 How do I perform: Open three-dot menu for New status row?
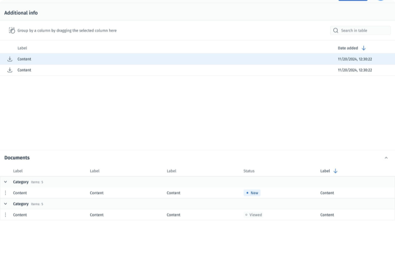6,193
